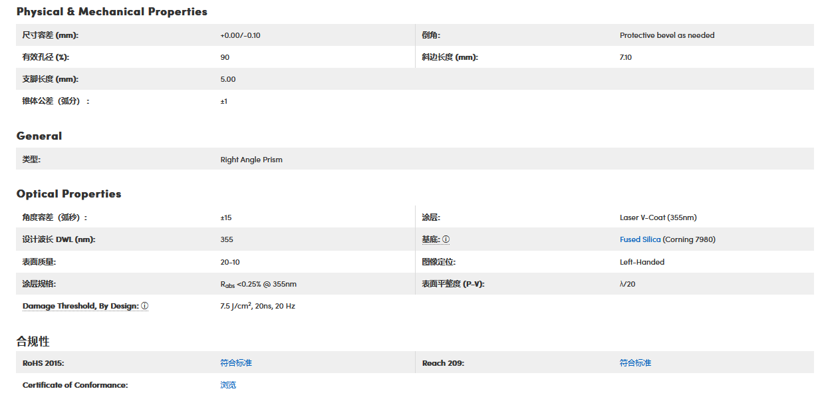
Task: Click the info icon beside 基底
Action: point(446,239)
